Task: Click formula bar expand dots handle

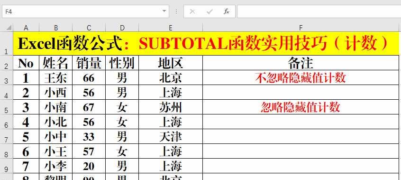Action: pyautogui.click(x=176, y=11)
